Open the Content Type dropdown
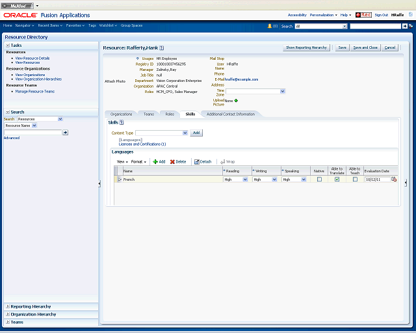This screenshot has width=416, height=333. click(185, 133)
